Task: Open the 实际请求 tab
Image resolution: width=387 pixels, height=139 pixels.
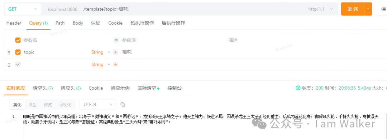Action: click(x=148, y=88)
